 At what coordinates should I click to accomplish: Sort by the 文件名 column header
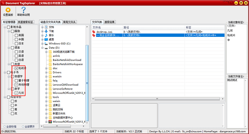coord(107,28)
